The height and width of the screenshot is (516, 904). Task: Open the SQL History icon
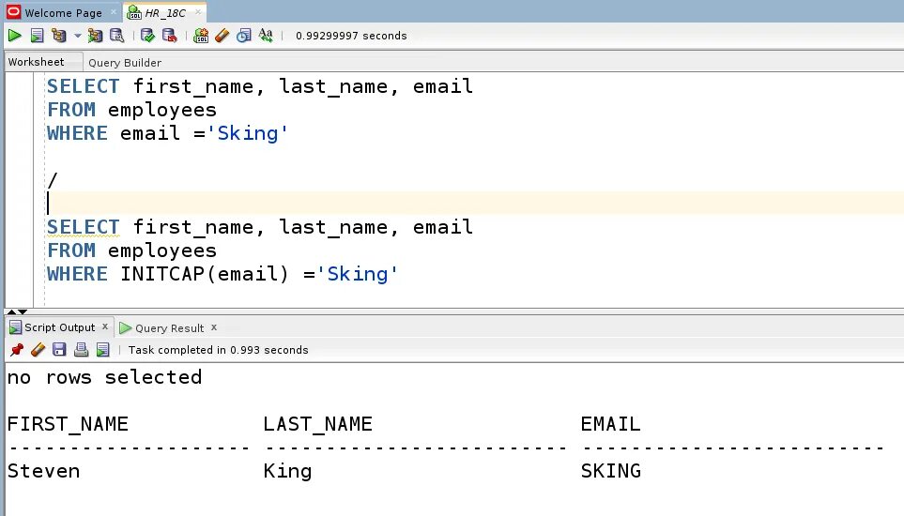tap(244, 36)
